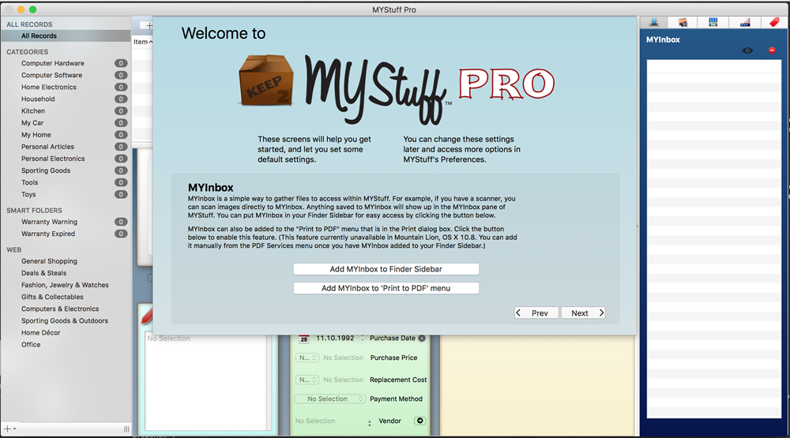The height and width of the screenshot is (438, 790).
Task: Open the add menu at sidebar bottom
Action: 9,429
